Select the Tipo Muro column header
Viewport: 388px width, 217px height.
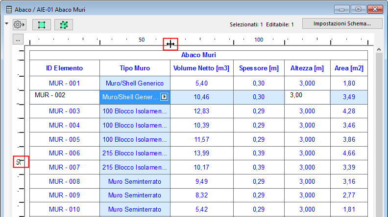pos(135,68)
